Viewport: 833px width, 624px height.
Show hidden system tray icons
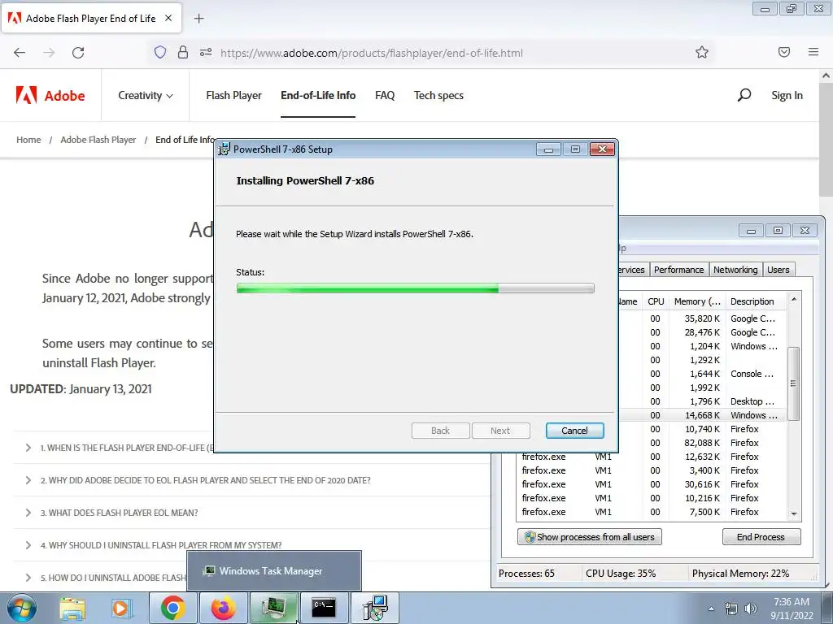[x=711, y=609]
